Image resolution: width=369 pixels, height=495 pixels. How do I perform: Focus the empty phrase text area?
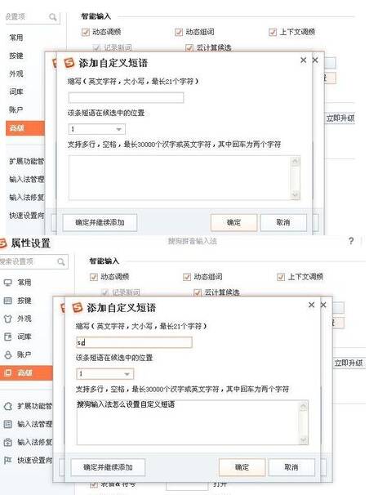point(180,178)
